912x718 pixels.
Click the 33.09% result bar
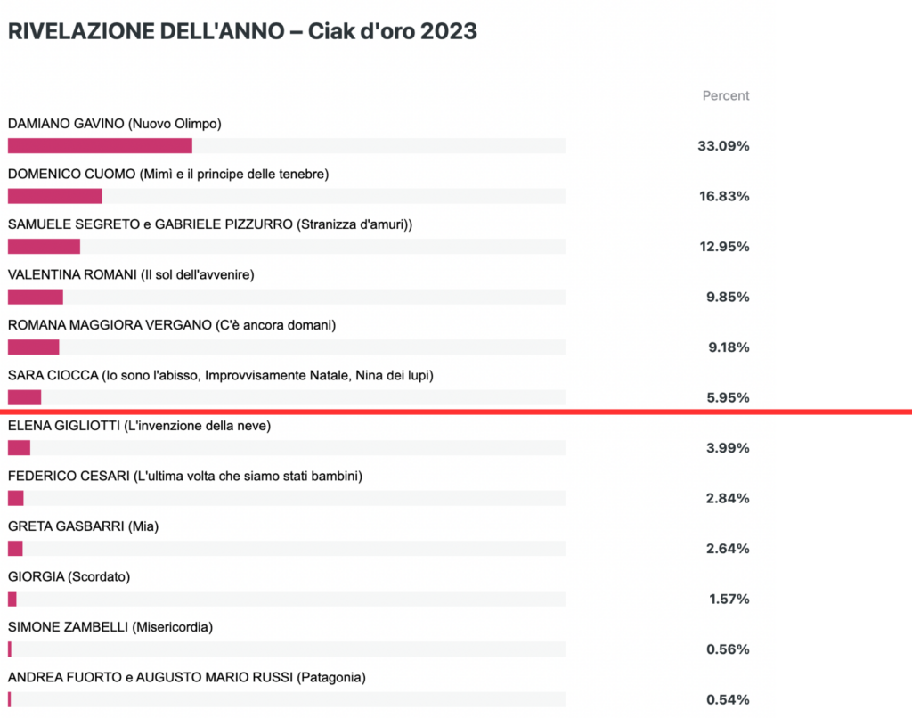click(100, 145)
